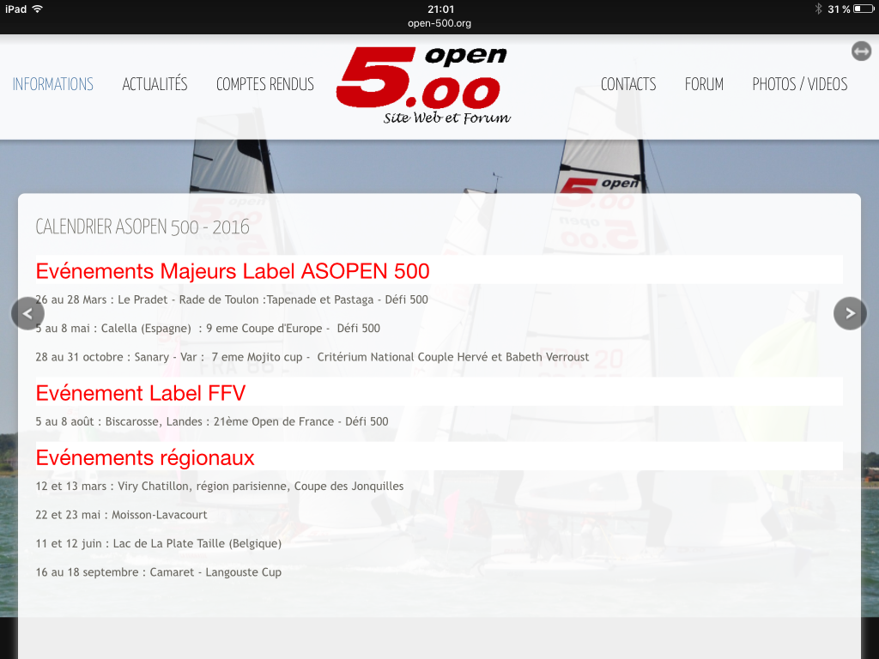Click the Camaret Langouste Cup event
This screenshot has width=879, height=659.
click(x=159, y=572)
